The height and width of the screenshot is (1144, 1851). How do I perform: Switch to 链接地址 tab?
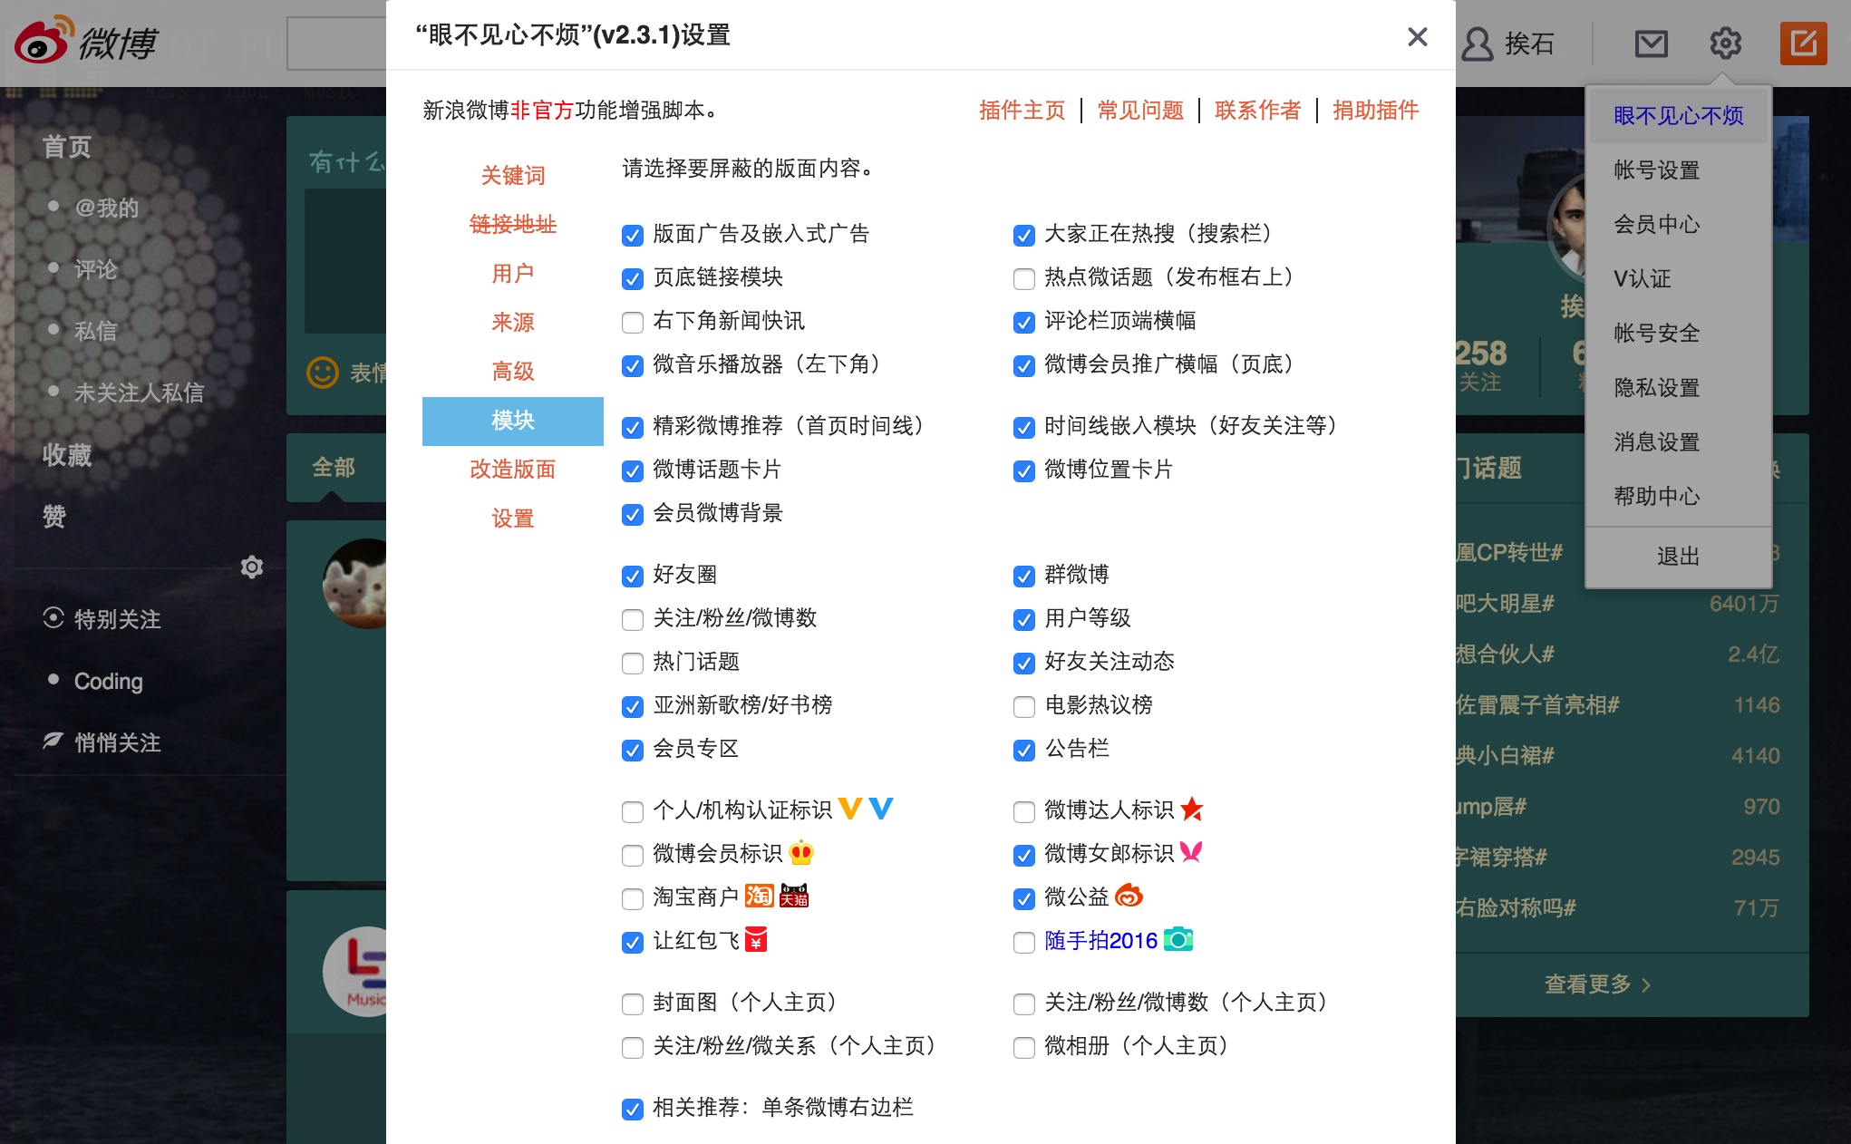point(513,224)
